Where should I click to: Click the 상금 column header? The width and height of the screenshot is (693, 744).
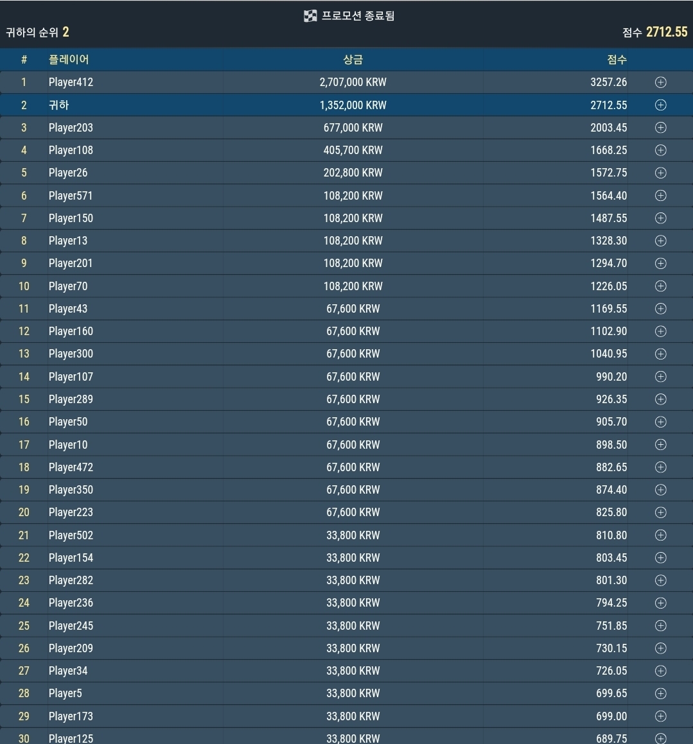[x=353, y=59]
